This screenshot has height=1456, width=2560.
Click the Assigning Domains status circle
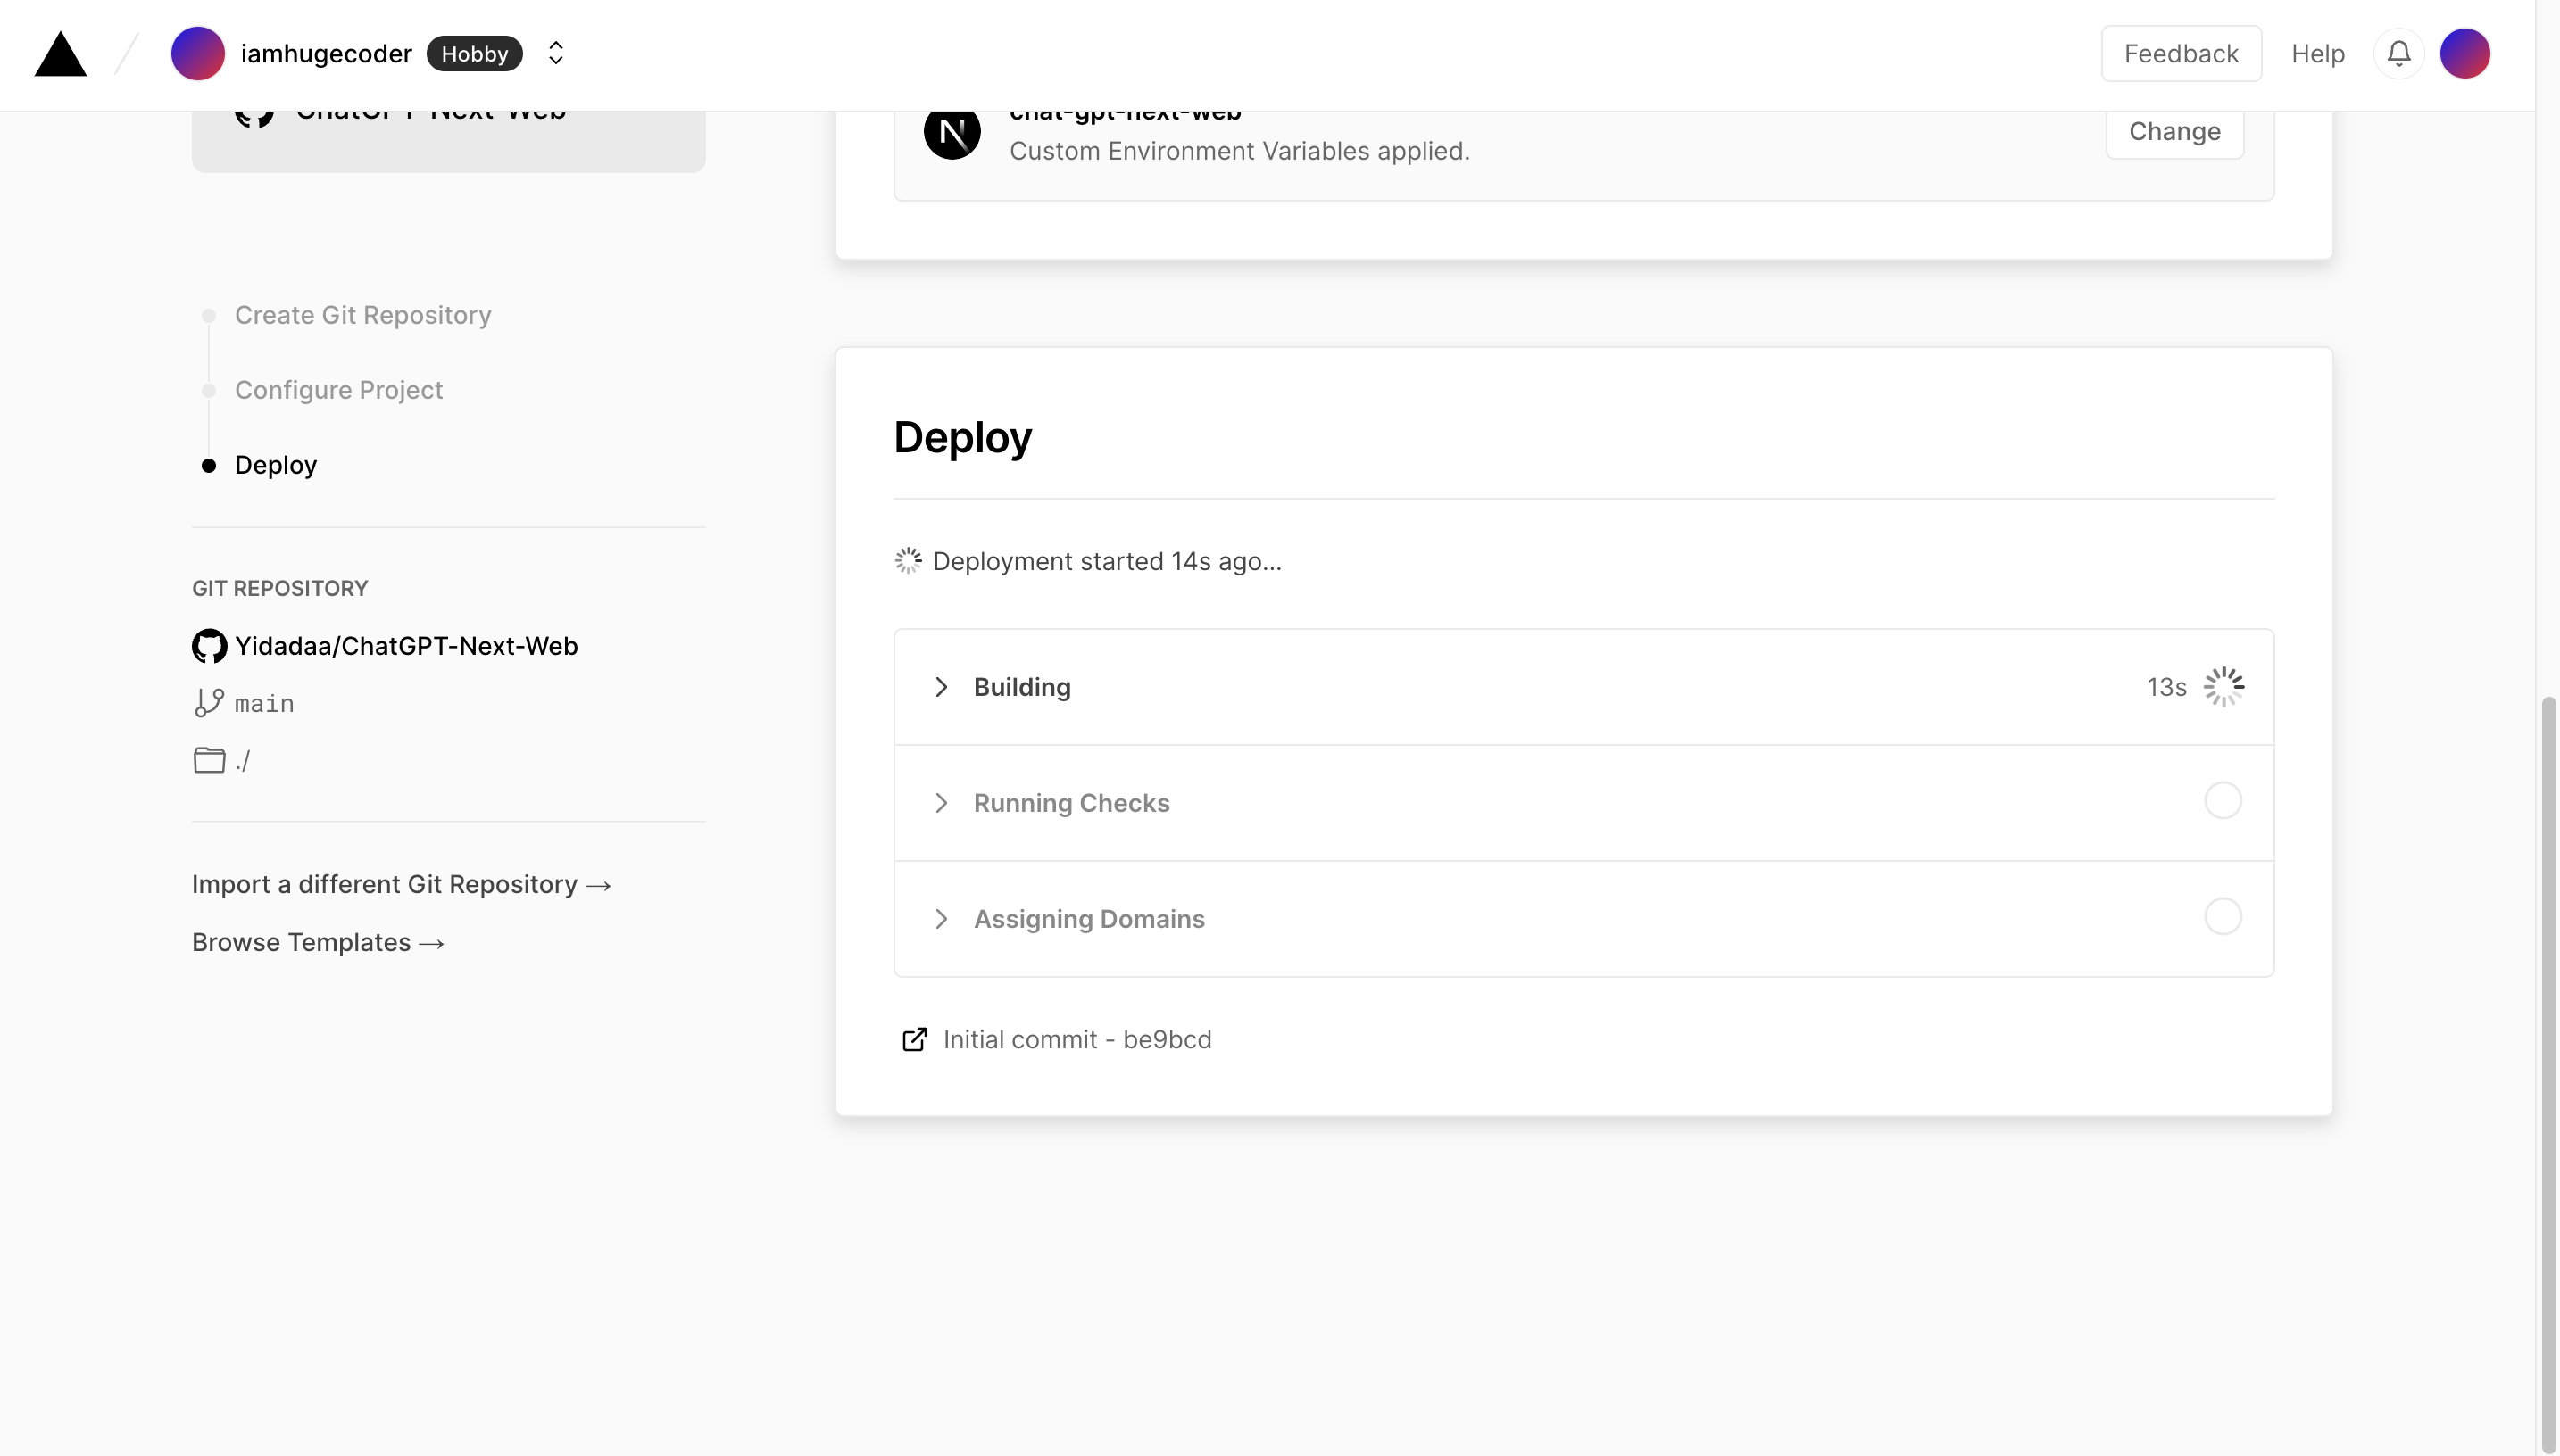coord(2222,917)
